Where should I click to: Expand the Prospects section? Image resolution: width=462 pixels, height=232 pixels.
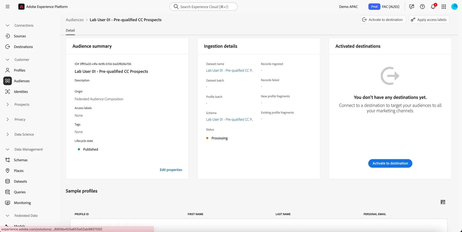point(7,105)
